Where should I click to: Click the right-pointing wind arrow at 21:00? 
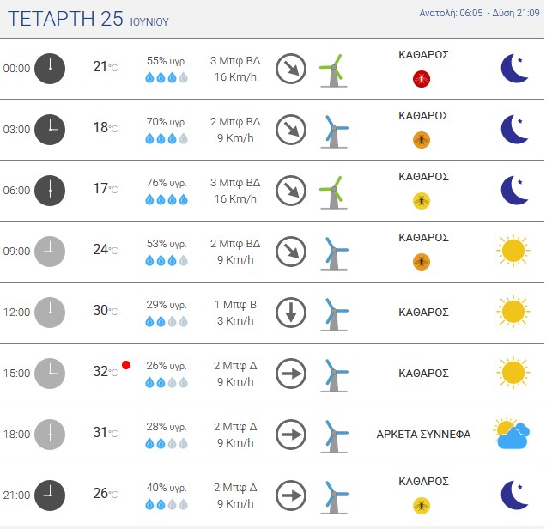(291, 496)
